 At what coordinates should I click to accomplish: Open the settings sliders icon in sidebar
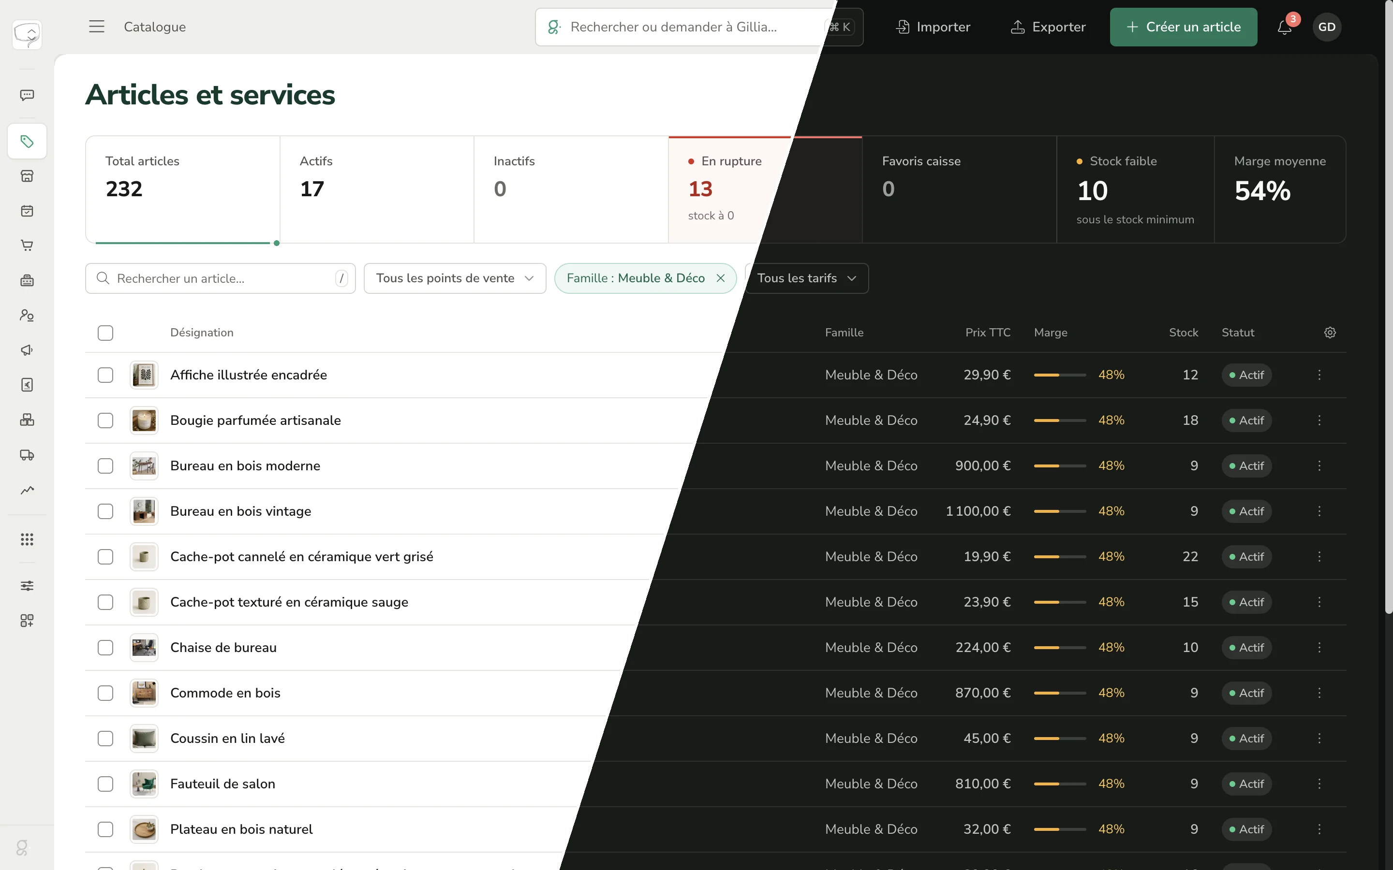[27, 586]
